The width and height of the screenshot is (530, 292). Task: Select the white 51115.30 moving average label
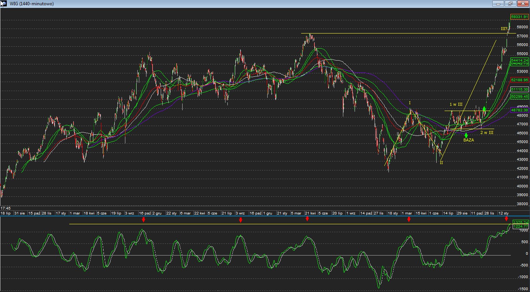(519, 90)
